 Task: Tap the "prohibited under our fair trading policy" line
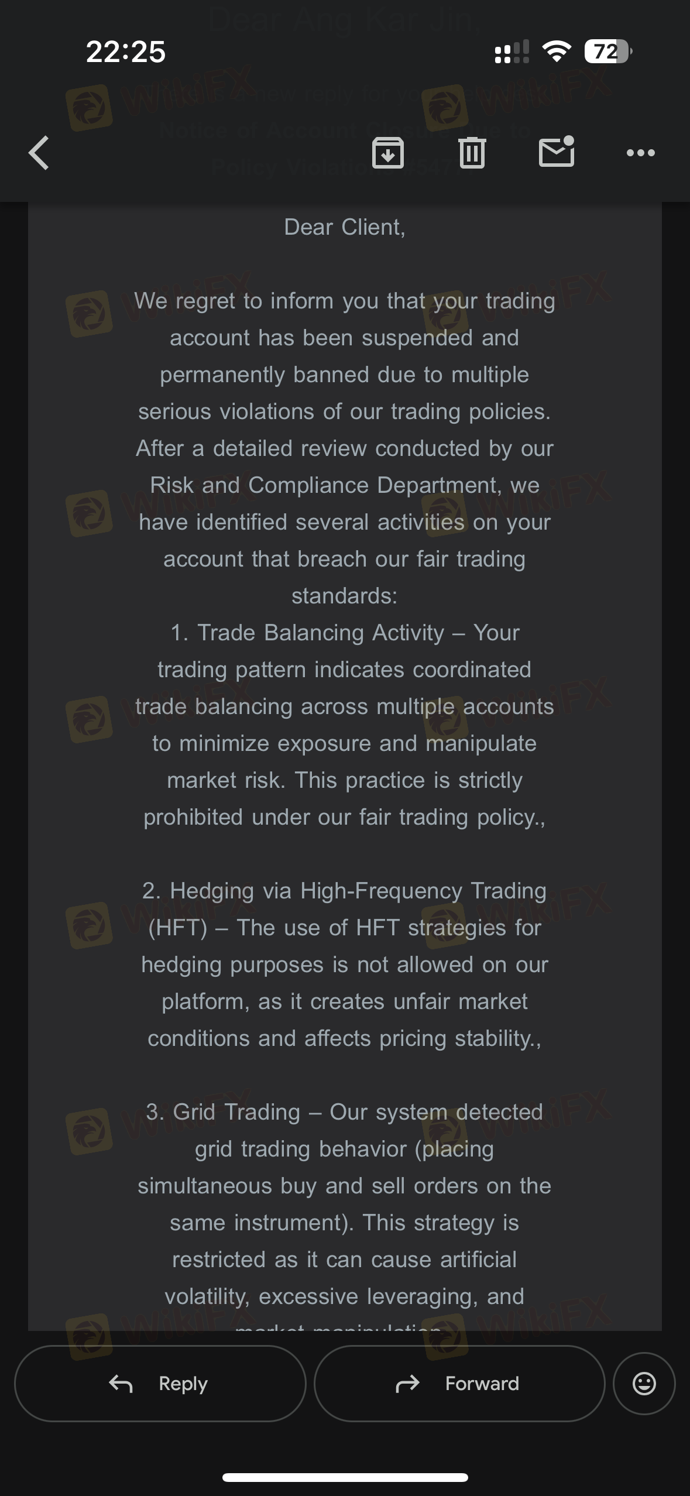[345, 817]
